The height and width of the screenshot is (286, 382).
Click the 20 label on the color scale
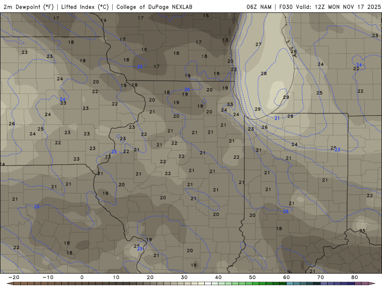(x=150, y=277)
